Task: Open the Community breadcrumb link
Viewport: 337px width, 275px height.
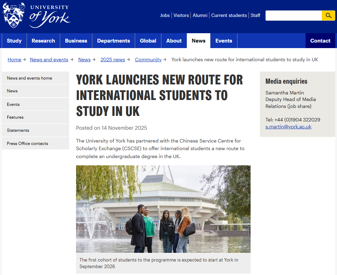Action: pos(148,59)
